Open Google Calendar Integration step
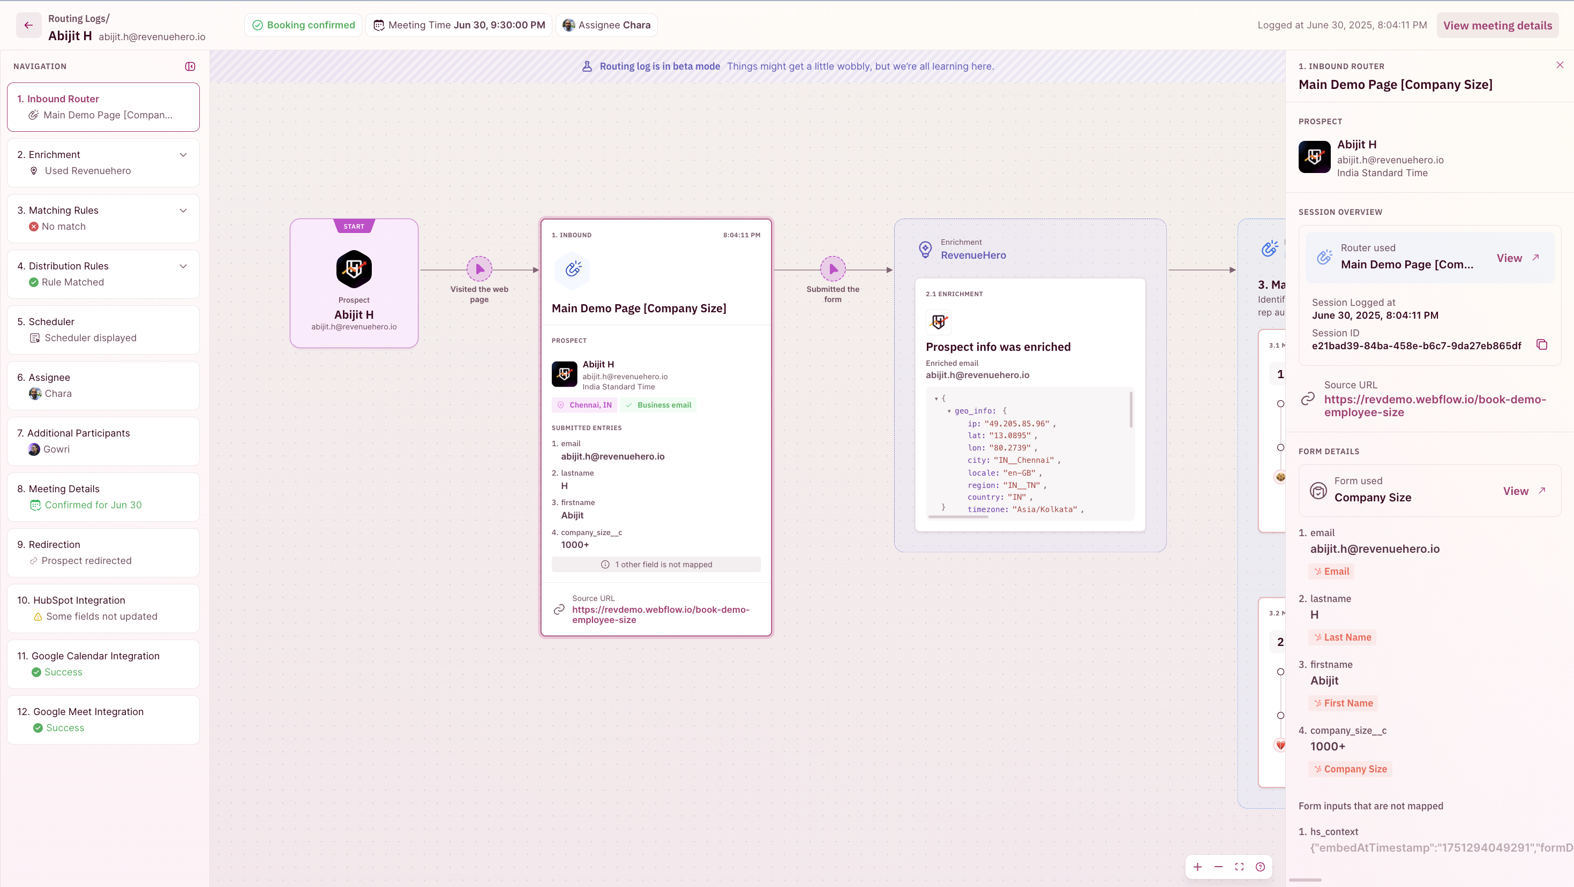The width and height of the screenshot is (1574, 887). pyautogui.click(x=103, y=664)
